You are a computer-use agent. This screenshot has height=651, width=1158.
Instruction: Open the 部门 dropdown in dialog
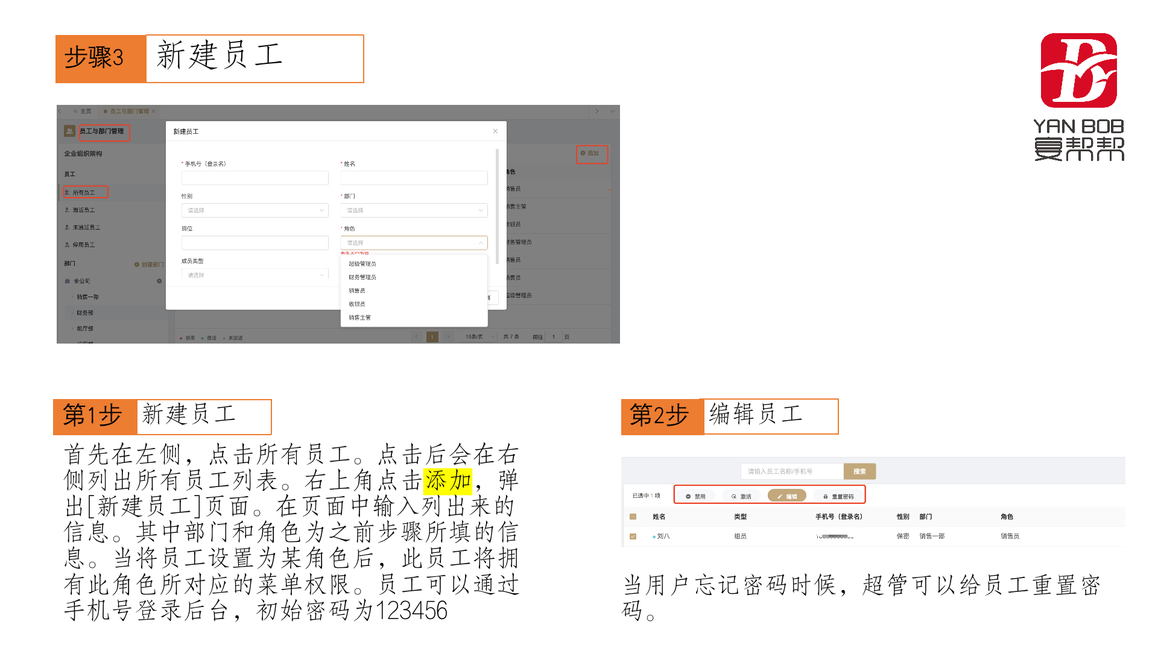pyautogui.click(x=414, y=210)
